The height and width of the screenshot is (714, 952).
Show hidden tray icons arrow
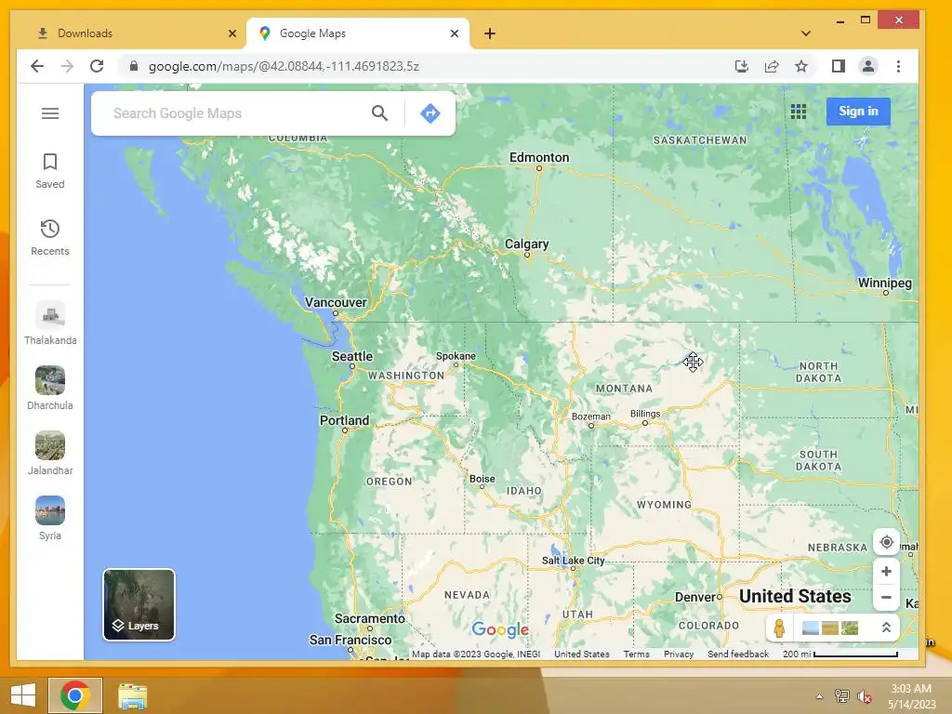pyautogui.click(x=819, y=696)
